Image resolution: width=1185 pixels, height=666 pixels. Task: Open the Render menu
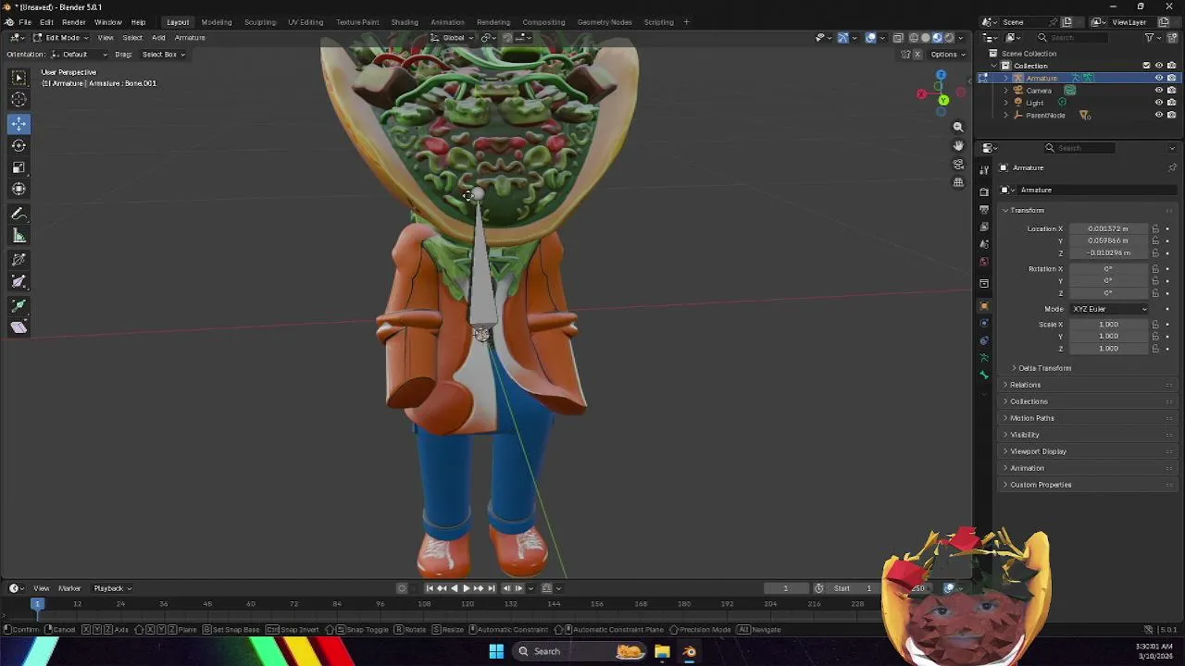(73, 22)
